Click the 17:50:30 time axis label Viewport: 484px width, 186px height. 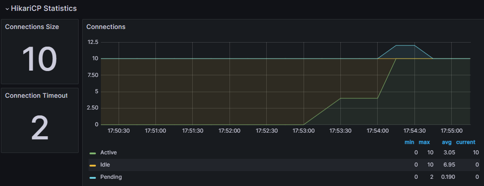119,131
